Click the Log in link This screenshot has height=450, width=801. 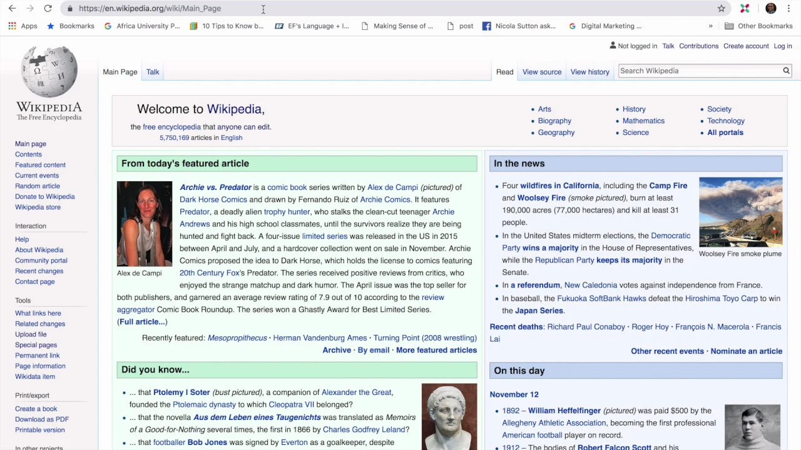783,46
